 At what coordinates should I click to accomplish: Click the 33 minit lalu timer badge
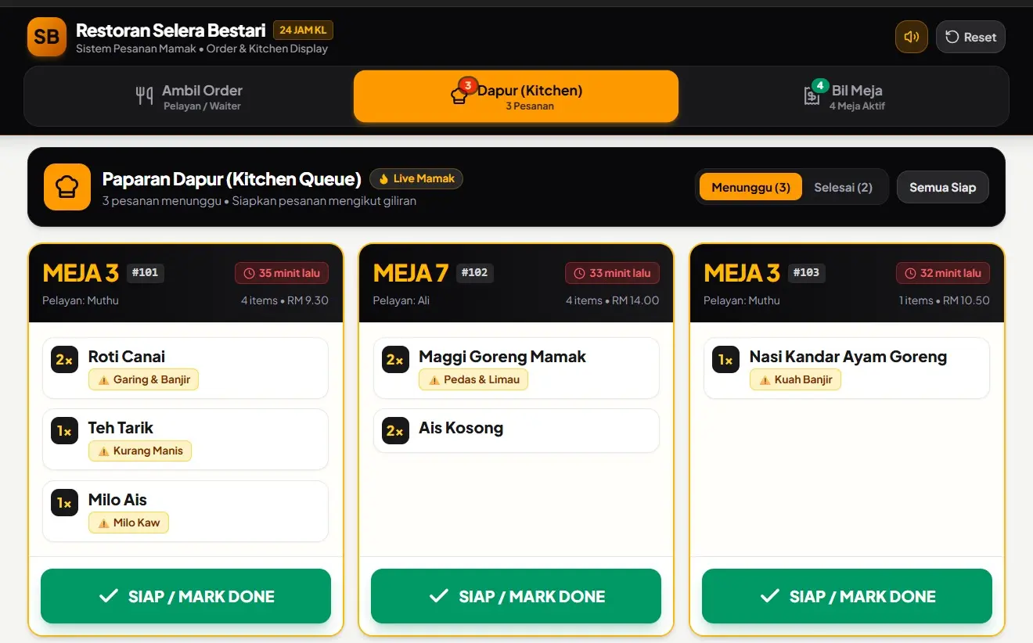click(612, 273)
